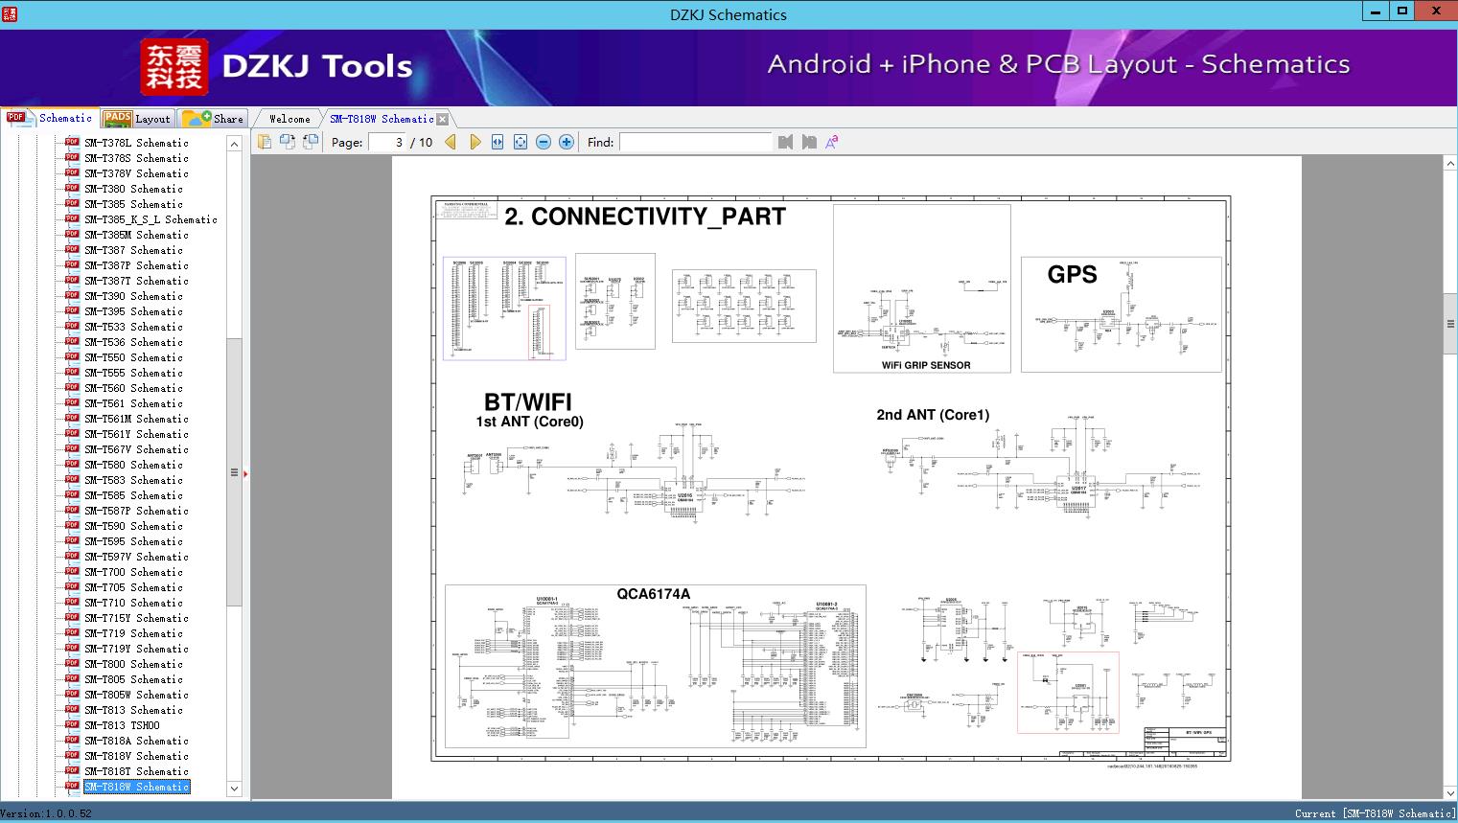Viewport: 1458px width, 823px height.
Task: Open SM-T378L Schematic in the tree
Action: tap(136, 143)
